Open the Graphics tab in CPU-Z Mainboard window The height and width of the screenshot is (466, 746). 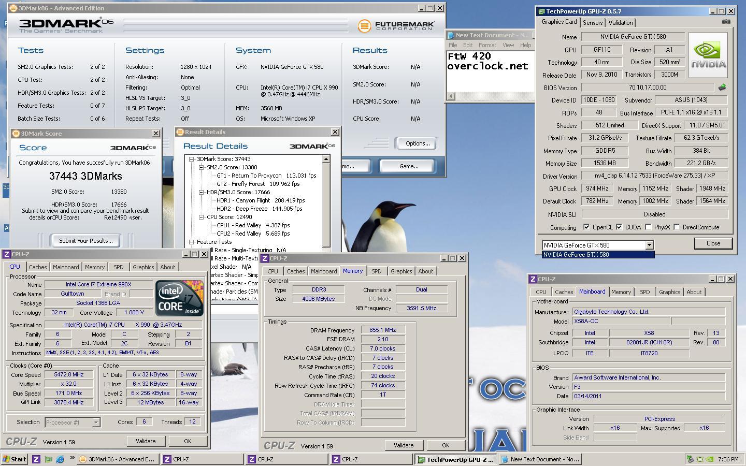[669, 292]
